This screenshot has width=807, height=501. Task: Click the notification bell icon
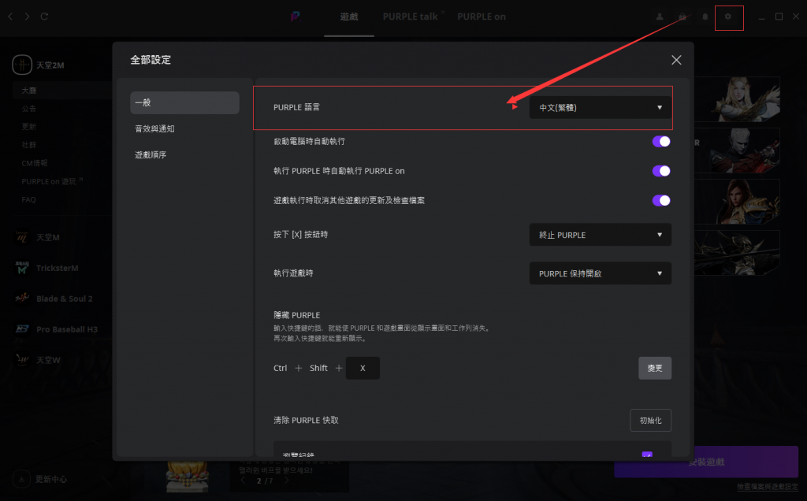click(x=705, y=17)
